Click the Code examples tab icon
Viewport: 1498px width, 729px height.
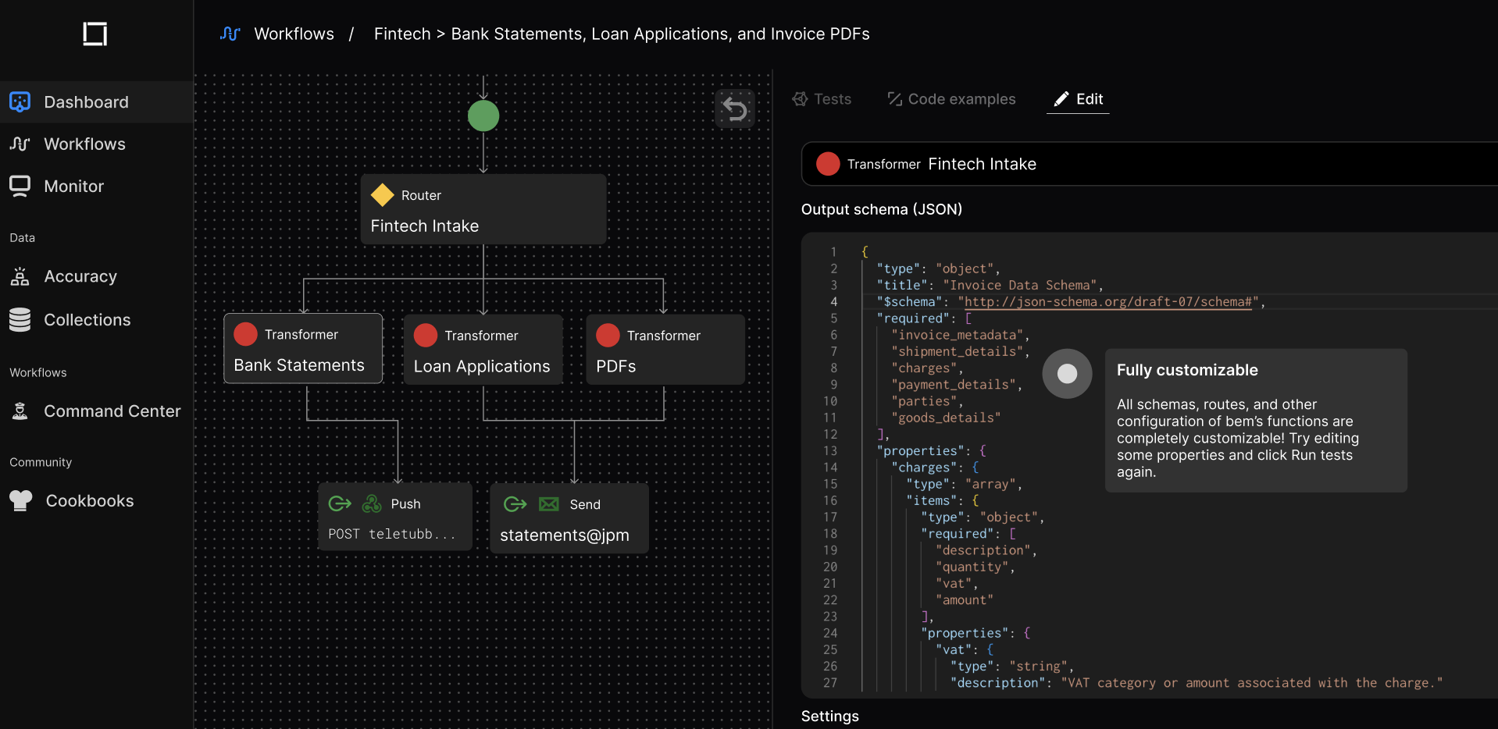pos(894,99)
